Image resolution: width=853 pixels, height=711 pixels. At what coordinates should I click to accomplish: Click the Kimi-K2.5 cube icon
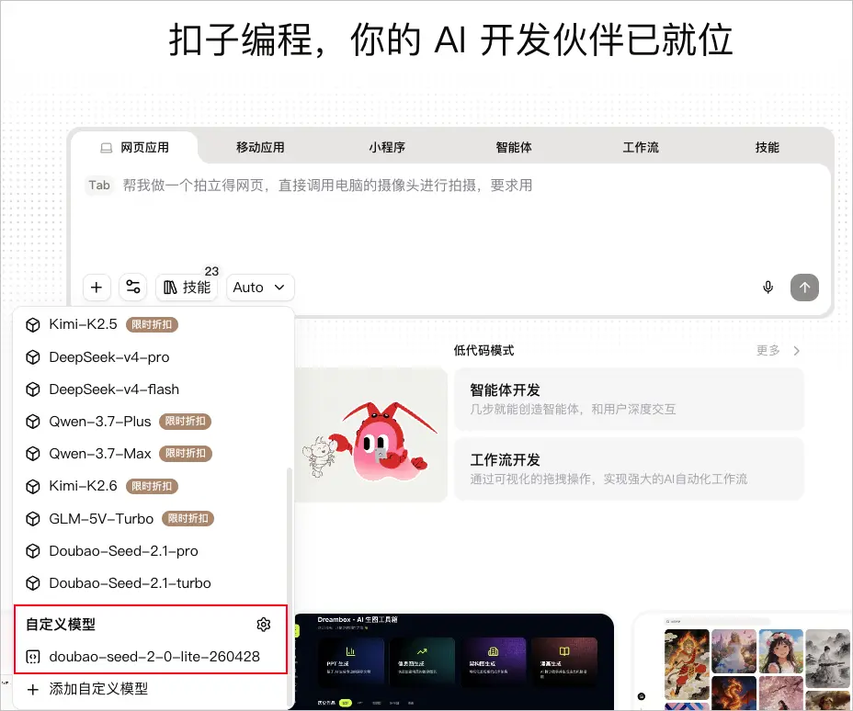coord(33,325)
